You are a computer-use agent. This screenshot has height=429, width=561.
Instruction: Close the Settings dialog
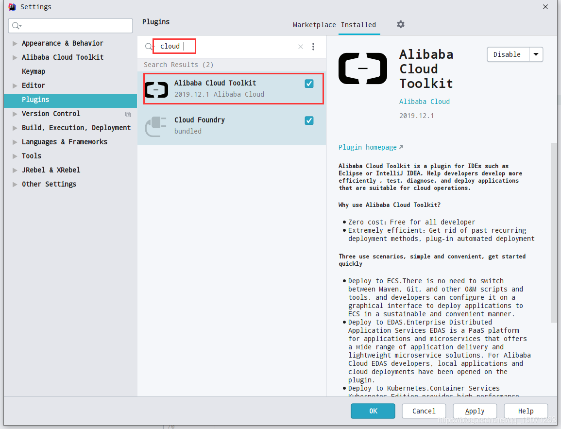click(x=545, y=7)
